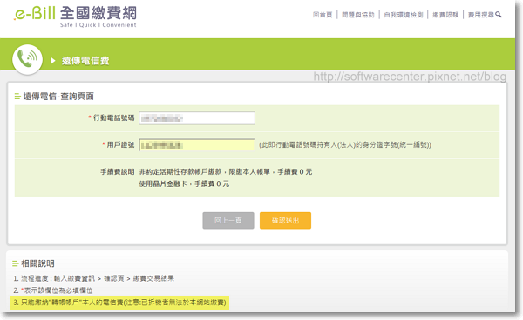The height and width of the screenshot is (320, 523).
Task: Open 自我環境檢測 in the top menu
Action: coord(404,15)
